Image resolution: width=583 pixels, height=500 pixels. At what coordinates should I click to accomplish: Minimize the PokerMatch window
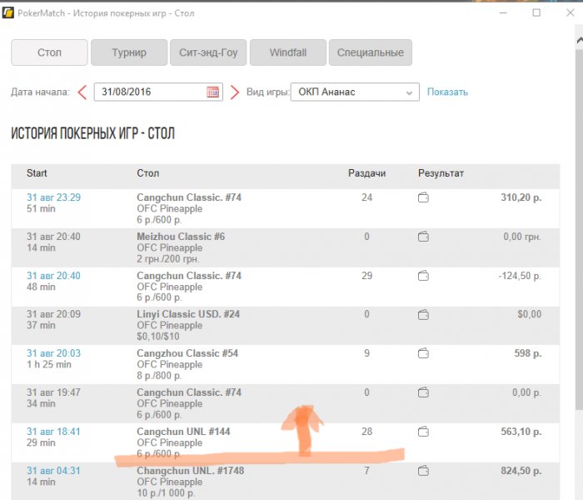pos(503,13)
